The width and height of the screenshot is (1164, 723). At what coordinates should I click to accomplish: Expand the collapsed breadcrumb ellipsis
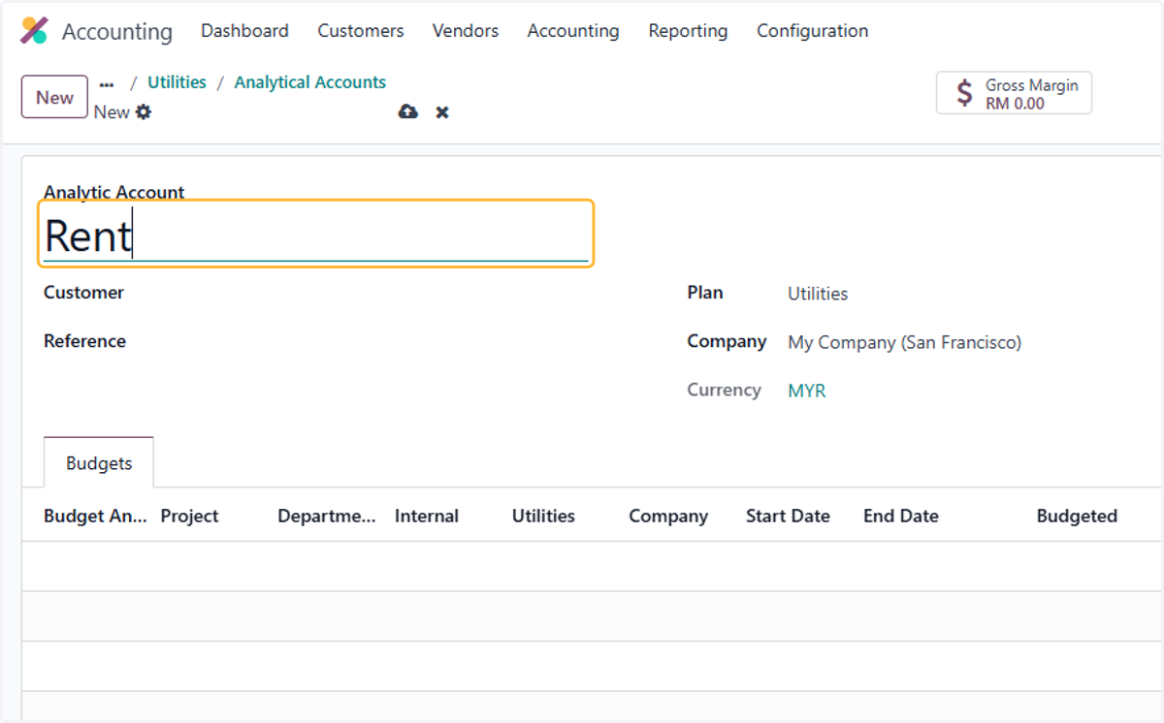click(107, 84)
